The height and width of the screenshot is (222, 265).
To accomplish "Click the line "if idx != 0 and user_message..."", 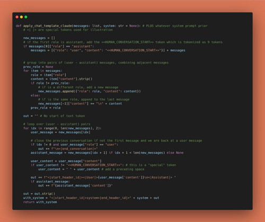I will (x=74, y=144).
